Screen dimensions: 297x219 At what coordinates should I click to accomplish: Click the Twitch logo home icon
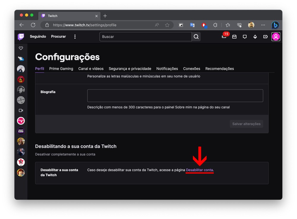(x=21, y=37)
